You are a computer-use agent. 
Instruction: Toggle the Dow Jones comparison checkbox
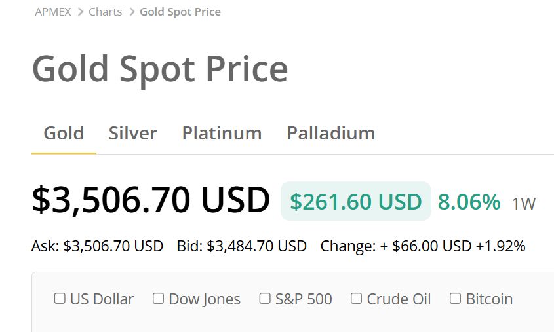[x=158, y=299]
